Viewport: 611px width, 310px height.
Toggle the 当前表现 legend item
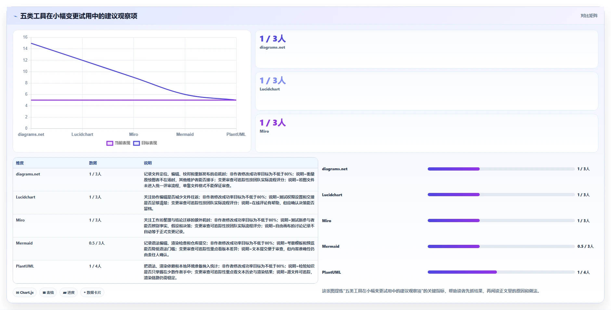pos(119,143)
